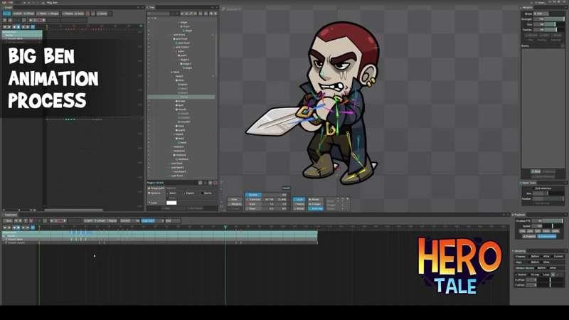Open the Views menu at top right
Viewport: 569px width, 320px height.
541,3
